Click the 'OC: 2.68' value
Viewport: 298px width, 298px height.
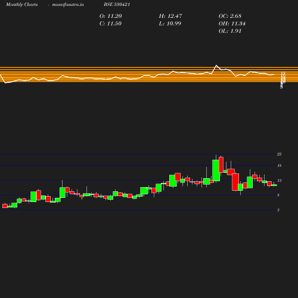pos(230,16)
